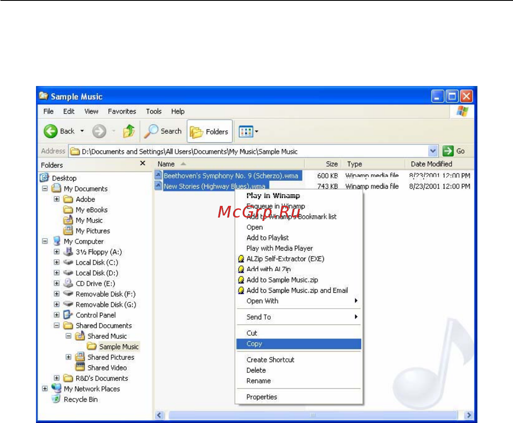Select the Removable Disk (G:) icon
The width and height of the screenshot is (513, 423).
coord(68,304)
